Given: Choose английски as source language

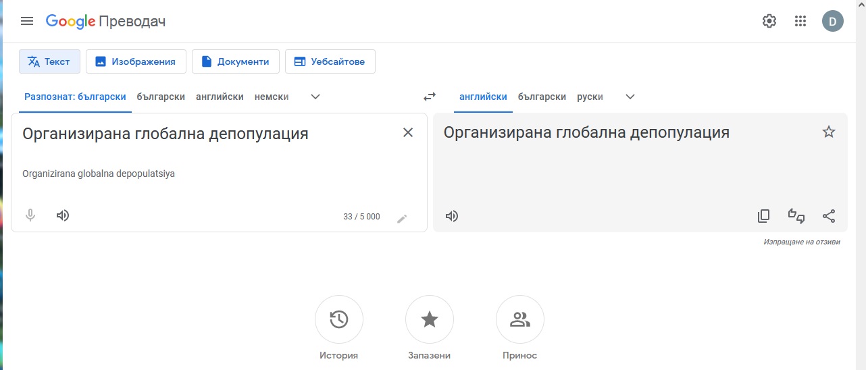Looking at the screenshot, I should coord(220,97).
